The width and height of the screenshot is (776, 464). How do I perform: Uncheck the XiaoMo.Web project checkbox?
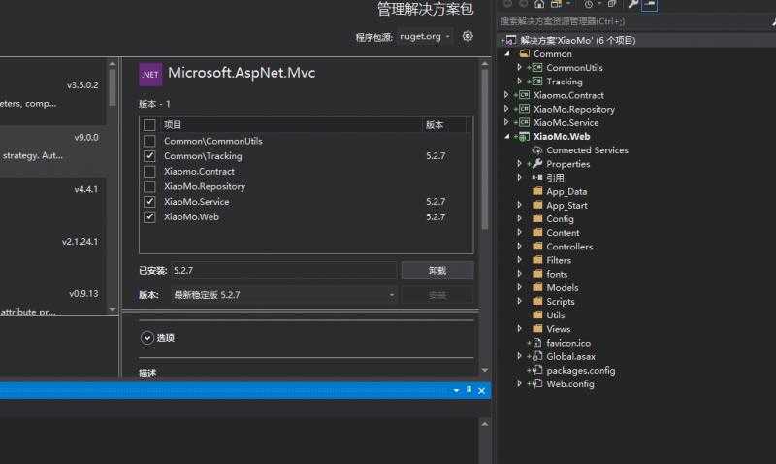[149, 217]
